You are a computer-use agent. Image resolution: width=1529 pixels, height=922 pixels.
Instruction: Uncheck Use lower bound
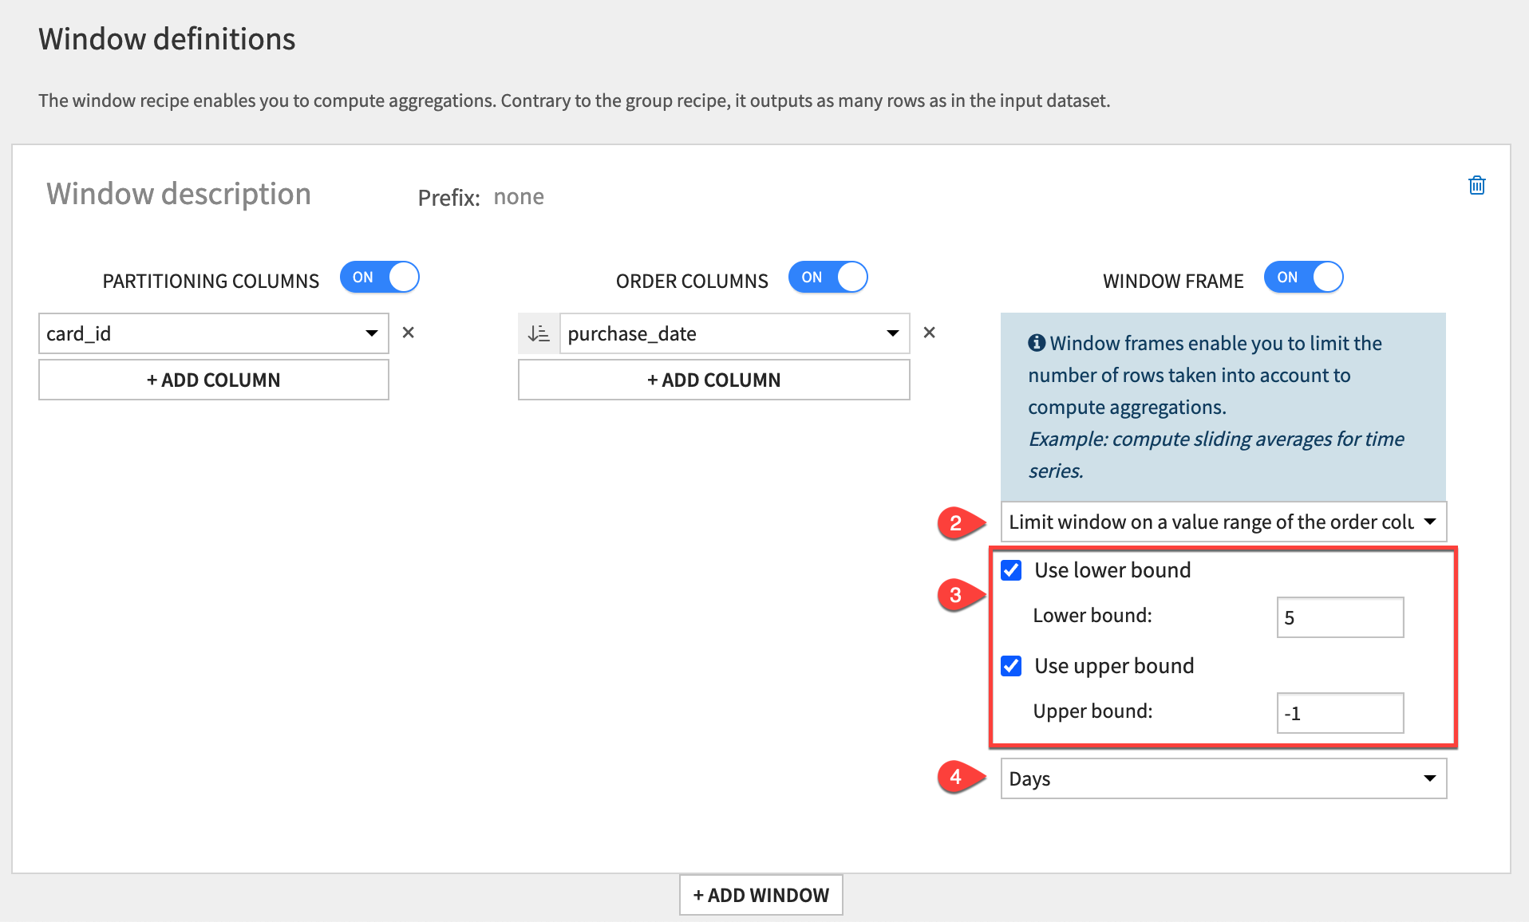coord(1011,569)
